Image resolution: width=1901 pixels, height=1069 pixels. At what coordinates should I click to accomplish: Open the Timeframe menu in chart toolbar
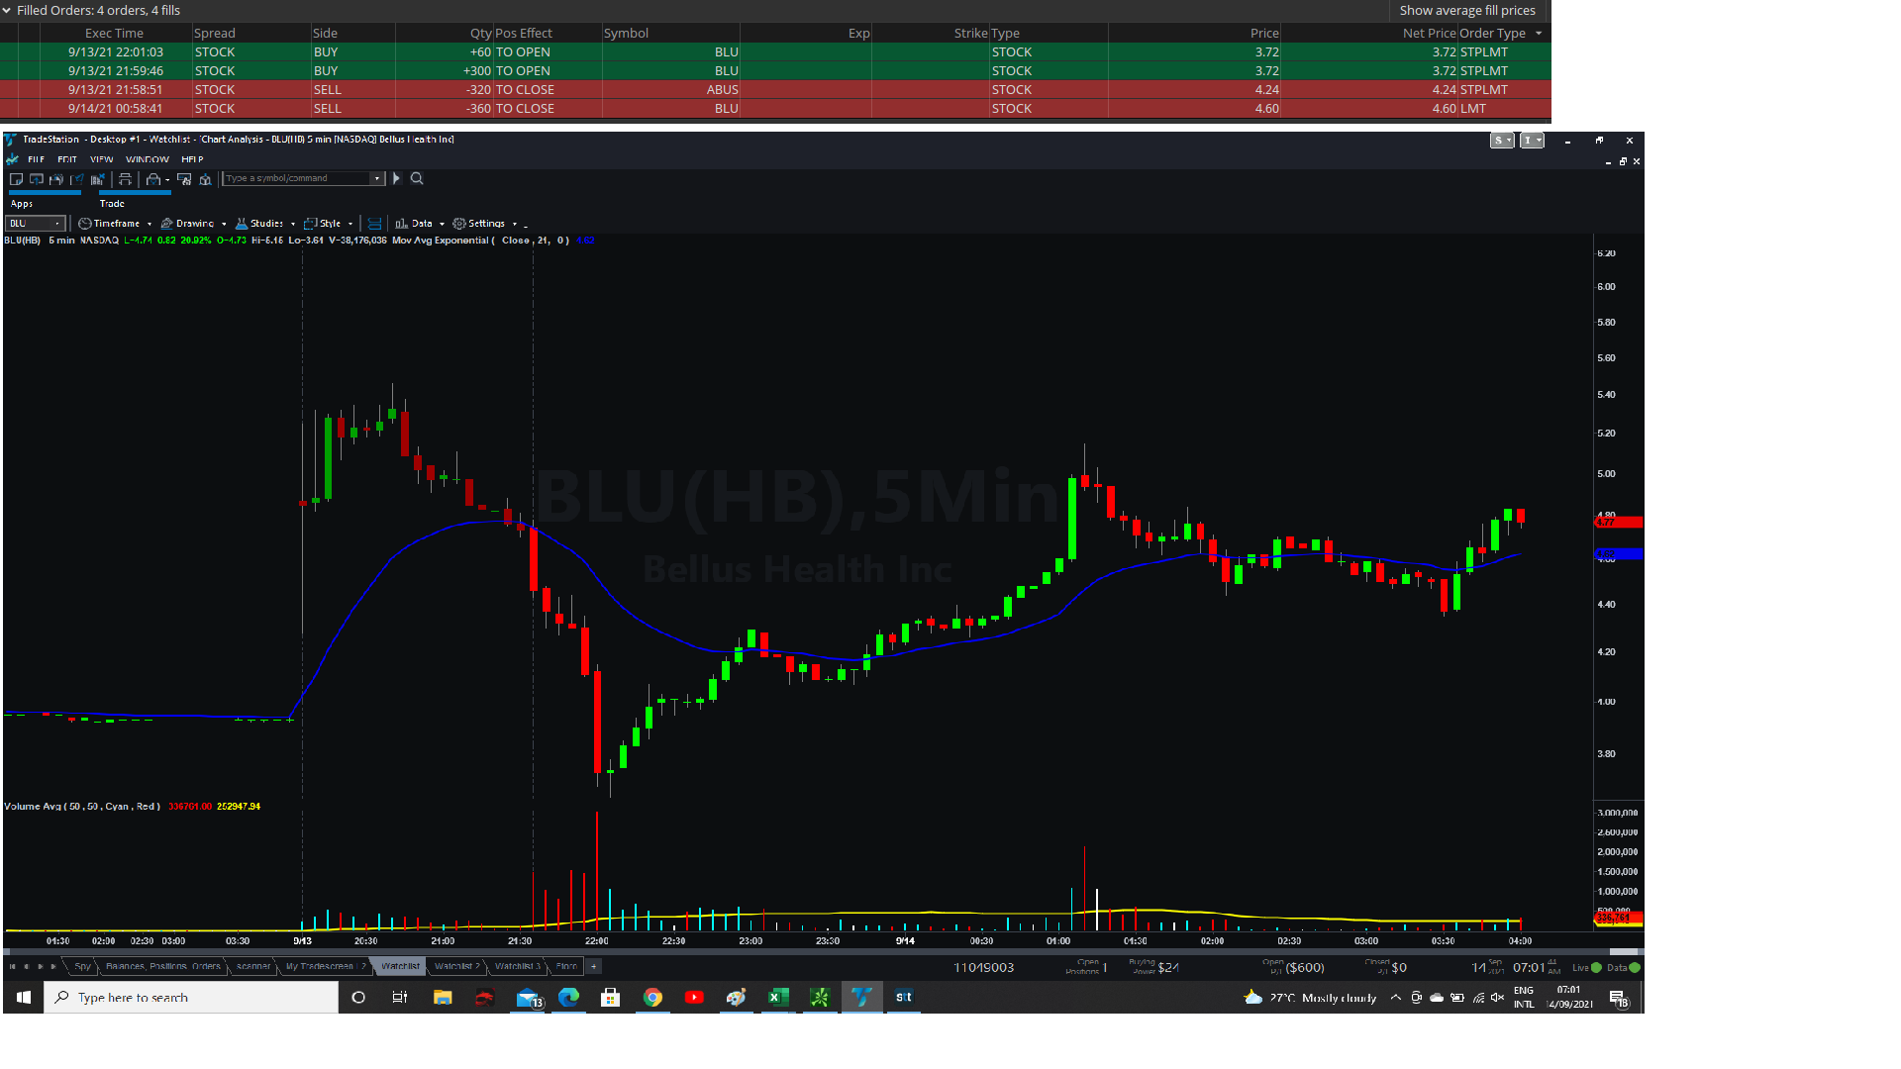point(115,224)
